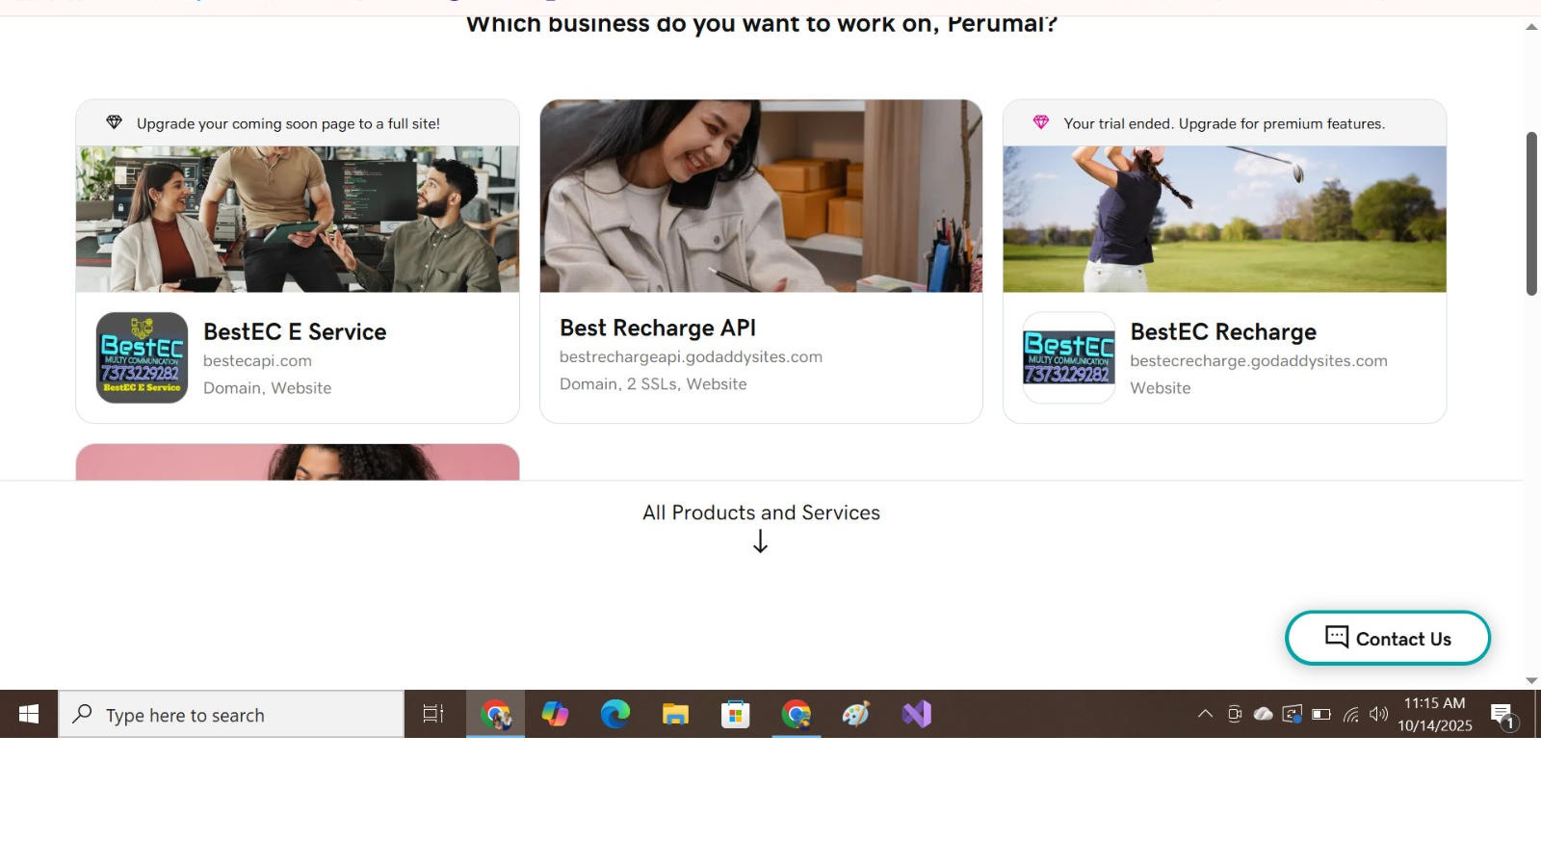The image size is (1541, 867).
Task: Click the Contact Us button
Action: (x=1387, y=639)
